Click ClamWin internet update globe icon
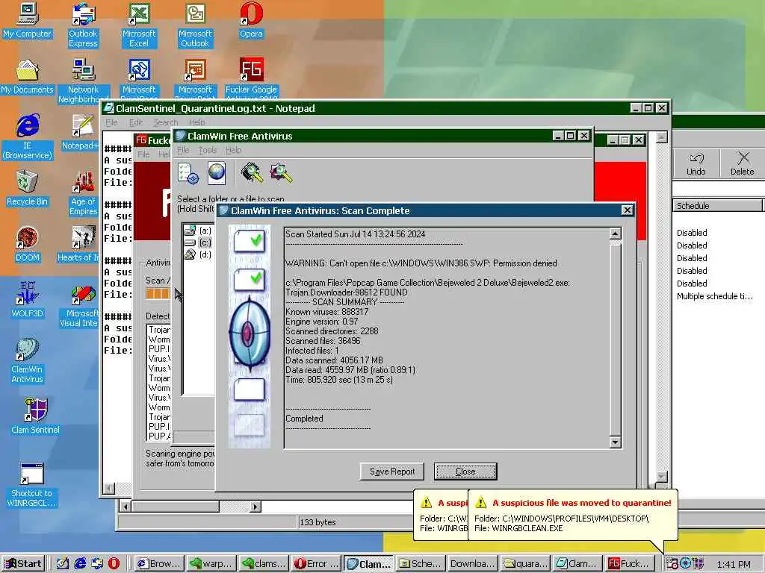 (217, 173)
